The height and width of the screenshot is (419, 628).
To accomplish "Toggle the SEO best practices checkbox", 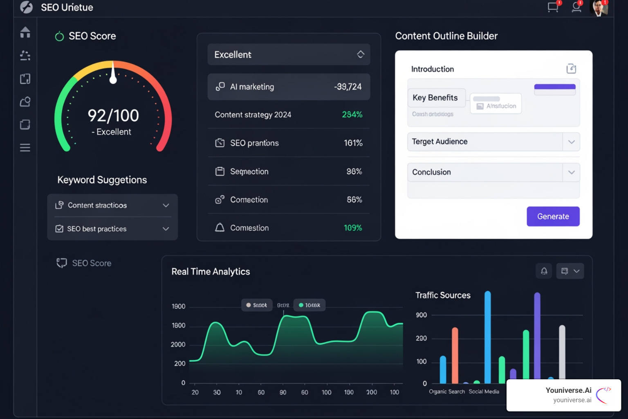I will (x=59, y=229).
